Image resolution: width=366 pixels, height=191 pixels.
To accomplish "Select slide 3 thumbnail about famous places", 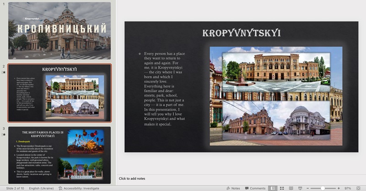I will [x=59, y=155].
